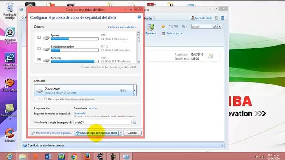Click the yellow star favorites icon
This screenshot has height=160, width=285.
163,27
